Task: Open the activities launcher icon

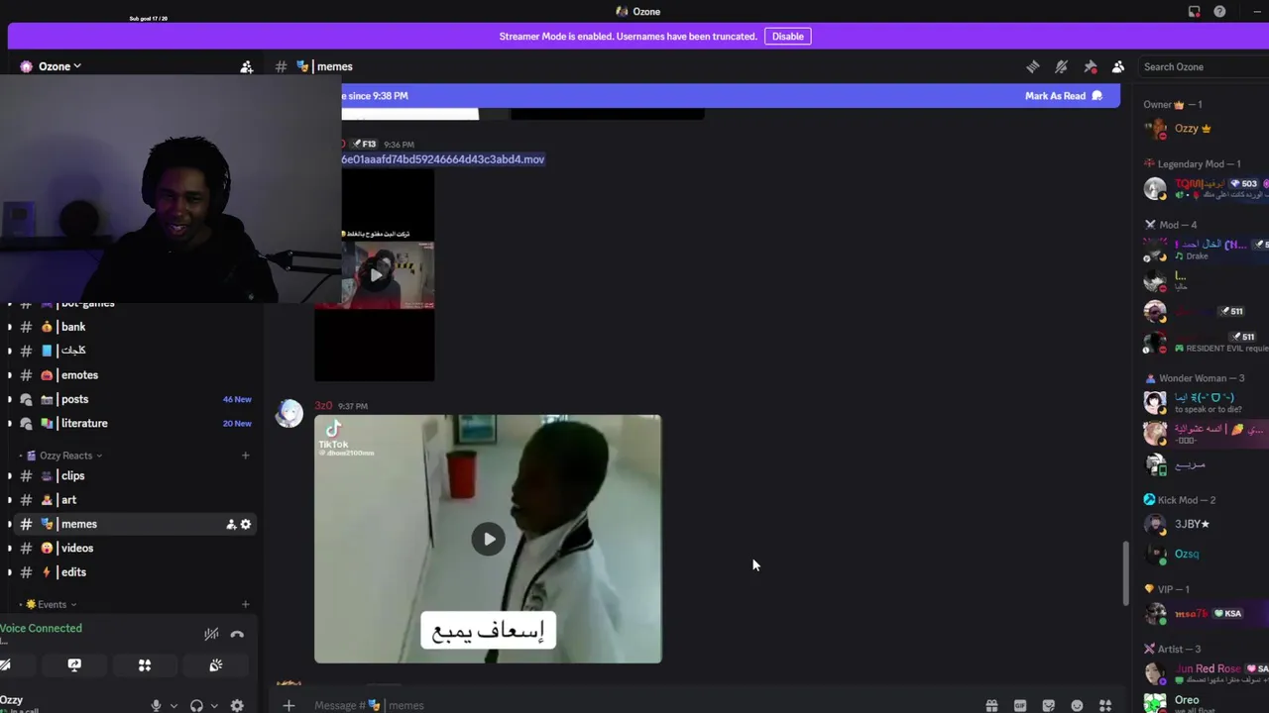Action: tap(145, 665)
